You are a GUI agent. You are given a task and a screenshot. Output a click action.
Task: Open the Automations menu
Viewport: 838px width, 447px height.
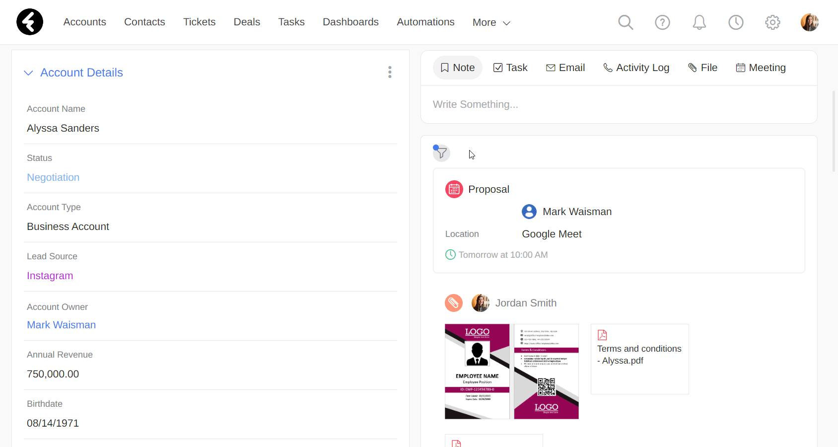pos(425,22)
